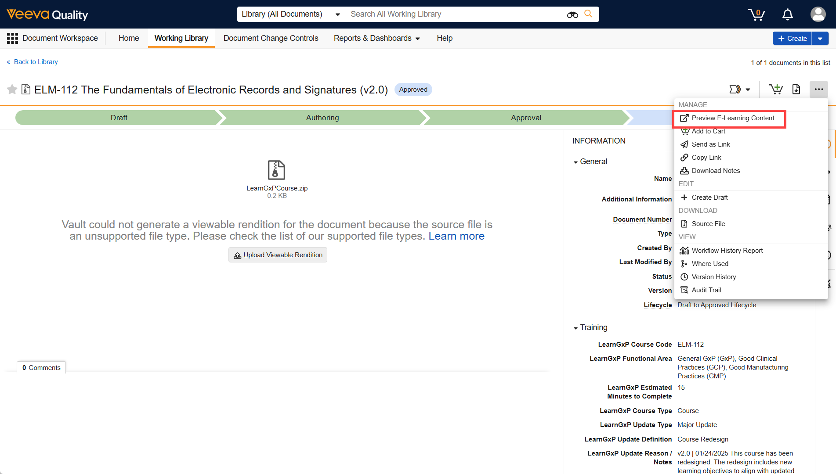
Task: Click the LearnGxPCourse.zip file name
Action: click(277, 188)
